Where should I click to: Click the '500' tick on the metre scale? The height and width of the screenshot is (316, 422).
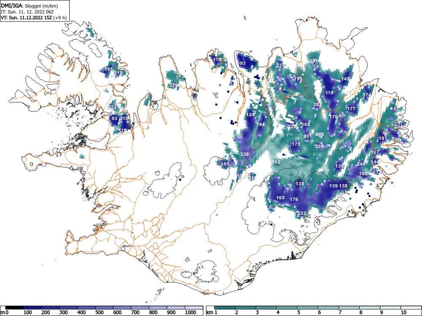pyautogui.click(x=99, y=313)
